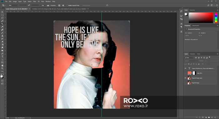Select the Lasso tool
Image resolution: width=219 pixels, height=119 pixels.
tap(2, 18)
